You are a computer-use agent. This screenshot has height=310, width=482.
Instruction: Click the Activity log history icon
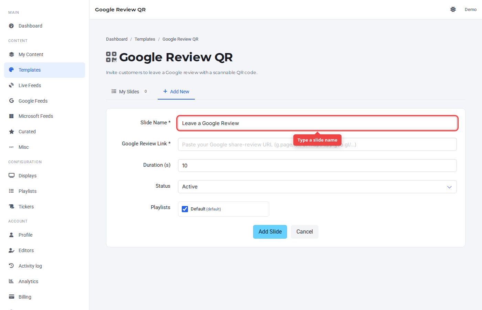11,266
